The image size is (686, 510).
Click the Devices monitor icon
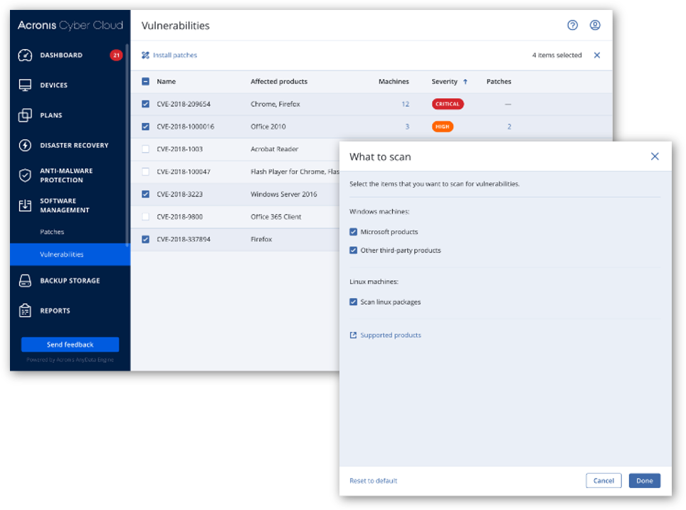pos(25,85)
